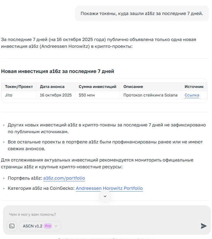Select the "Протокол стейкинга Solana" description cell
The height and width of the screenshot is (239, 212).
pos(150,95)
